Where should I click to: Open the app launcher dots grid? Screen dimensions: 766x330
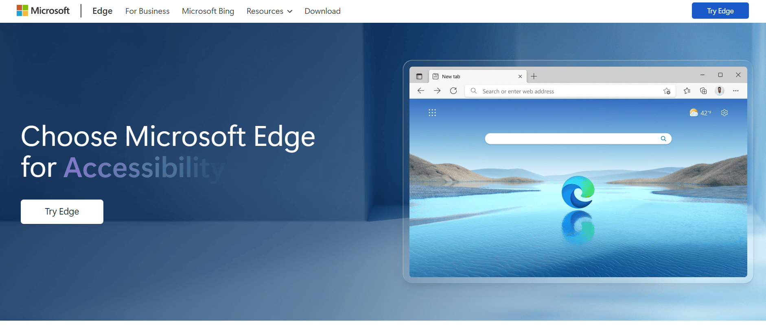tap(432, 113)
